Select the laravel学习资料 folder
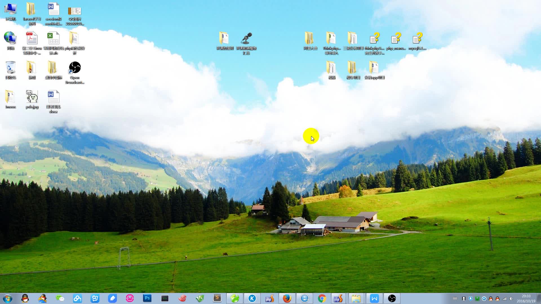 point(32,10)
